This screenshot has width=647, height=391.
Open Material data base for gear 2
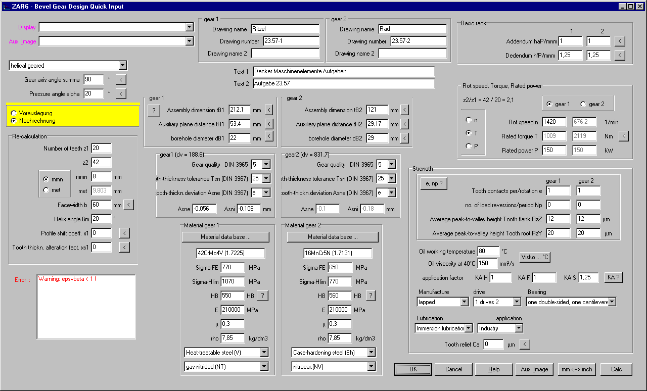click(333, 237)
